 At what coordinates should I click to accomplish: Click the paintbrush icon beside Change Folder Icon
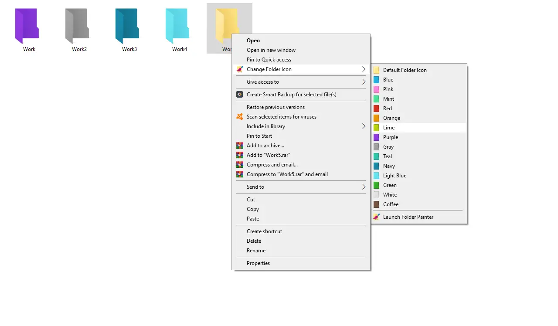coord(240,69)
